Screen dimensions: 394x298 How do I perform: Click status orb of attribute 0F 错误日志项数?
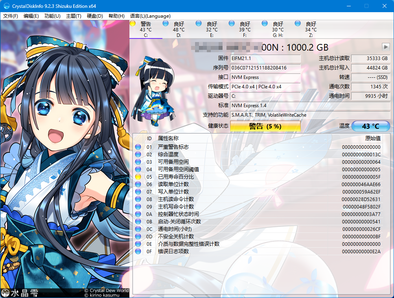[x=138, y=251]
